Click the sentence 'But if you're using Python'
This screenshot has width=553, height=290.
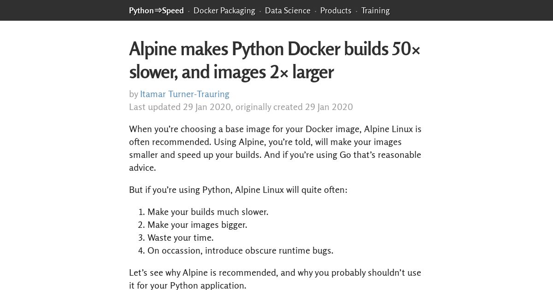pyautogui.click(x=238, y=190)
